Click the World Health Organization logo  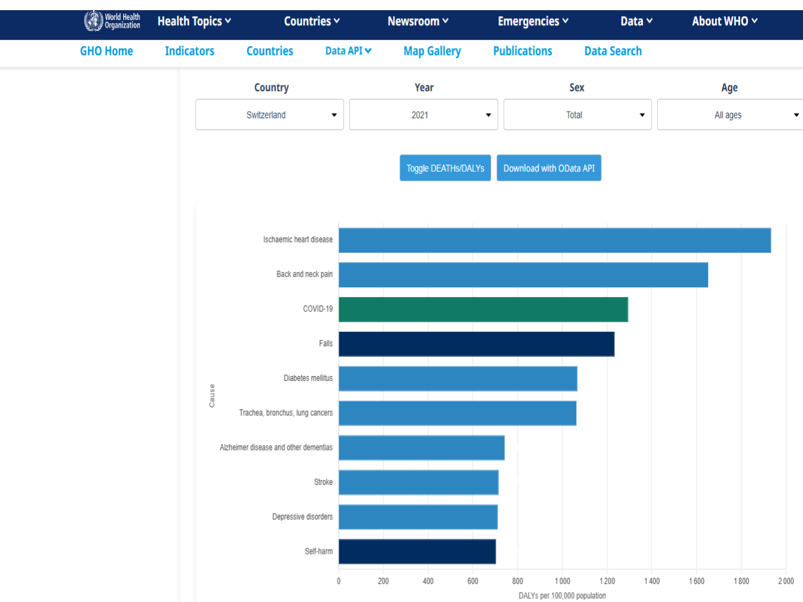point(112,21)
